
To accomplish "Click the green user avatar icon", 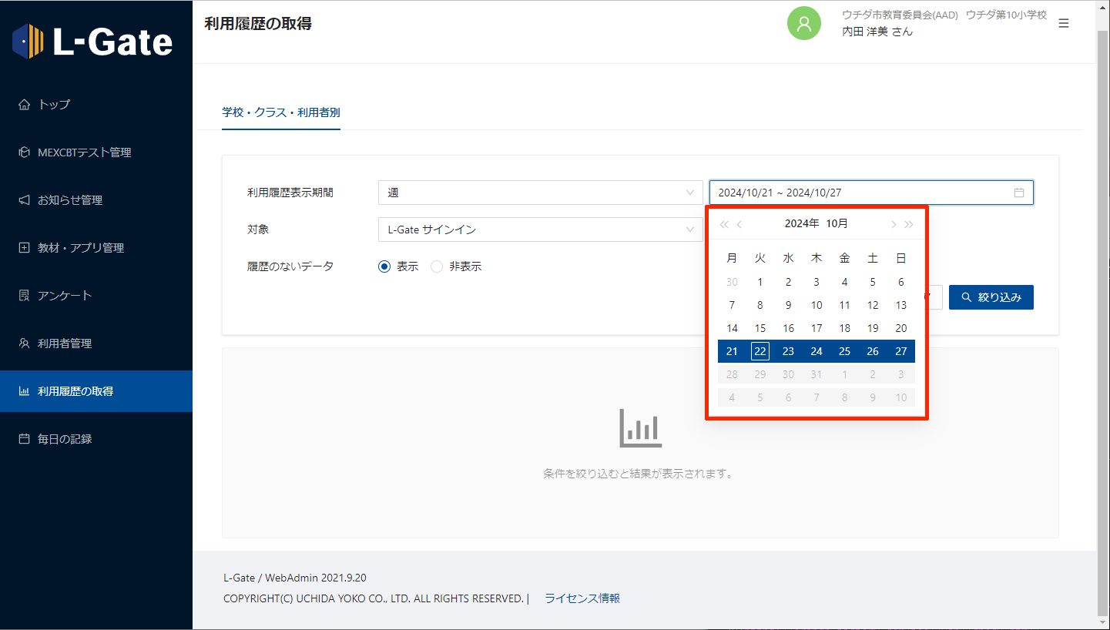I will tap(803, 23).
